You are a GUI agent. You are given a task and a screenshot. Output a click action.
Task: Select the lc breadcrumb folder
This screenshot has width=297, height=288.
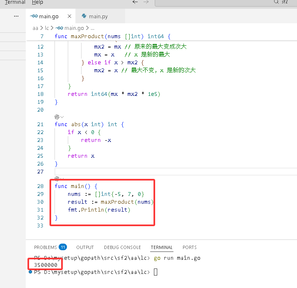[47, 28]
